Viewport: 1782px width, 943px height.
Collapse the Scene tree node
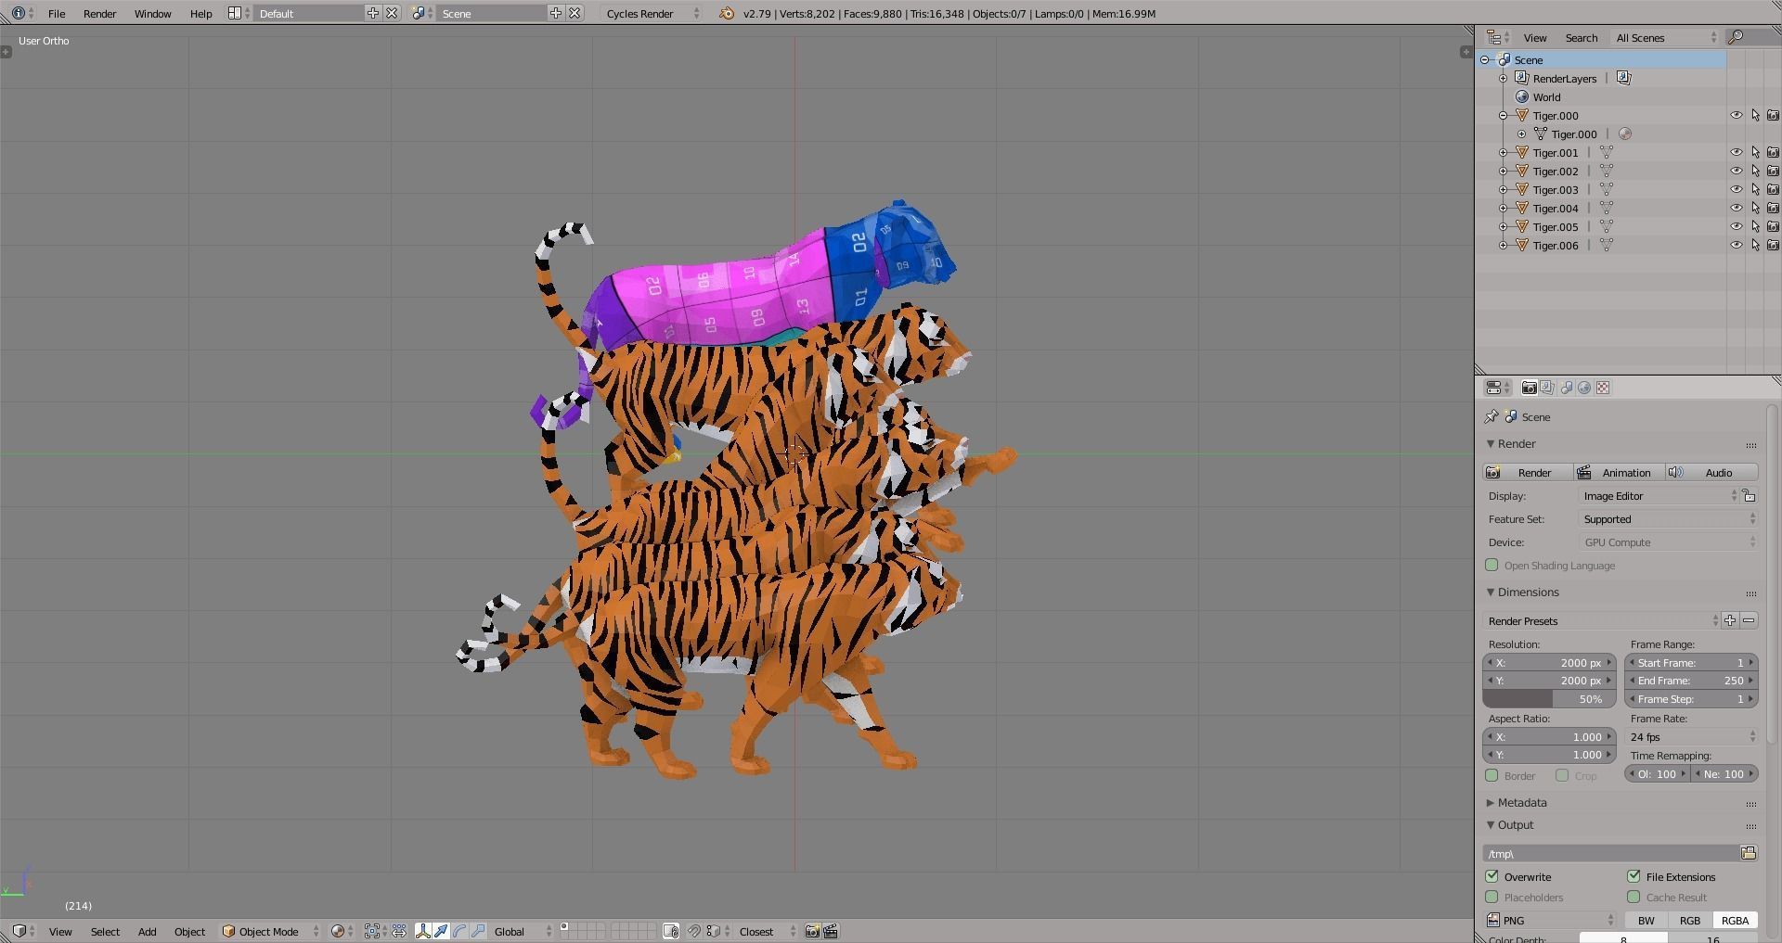(1485, 59)
